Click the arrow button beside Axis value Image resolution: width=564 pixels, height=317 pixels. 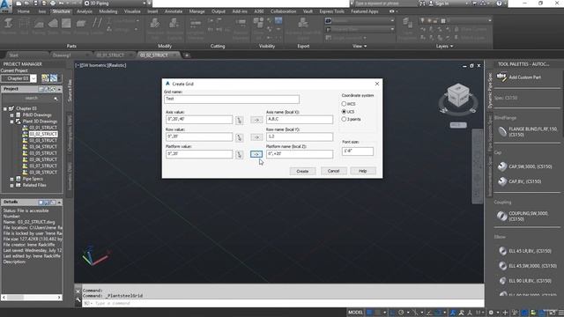tap(256, 120)
